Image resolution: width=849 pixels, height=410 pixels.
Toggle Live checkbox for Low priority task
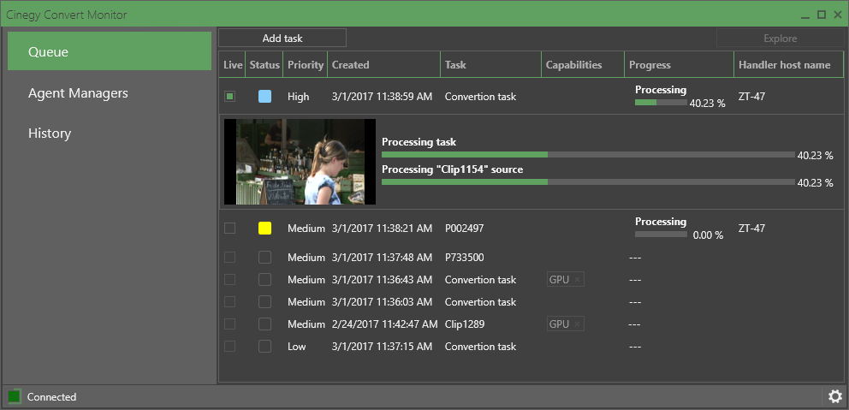click(x=230, y=346)
